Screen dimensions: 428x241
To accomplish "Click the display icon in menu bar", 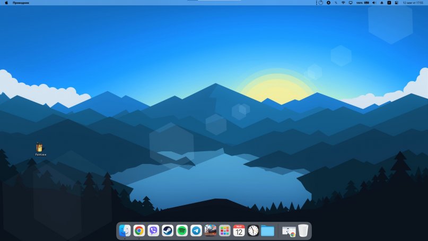I will 351,3.
